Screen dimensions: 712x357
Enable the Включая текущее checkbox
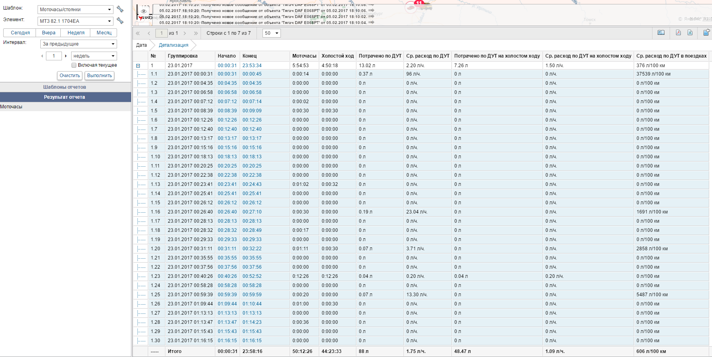(74, 65)
